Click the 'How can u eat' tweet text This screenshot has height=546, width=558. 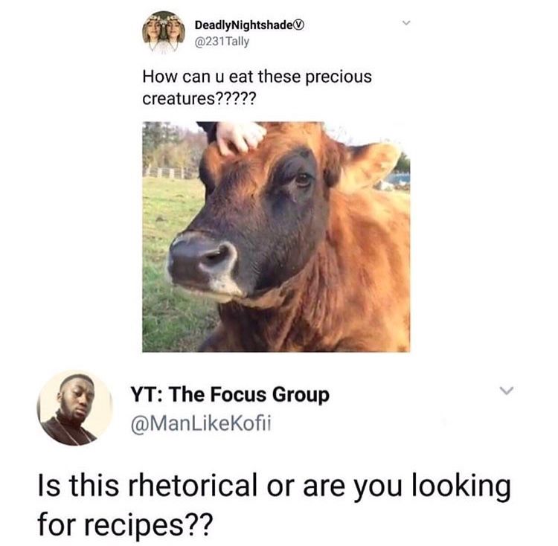click(x=257, y=88)
